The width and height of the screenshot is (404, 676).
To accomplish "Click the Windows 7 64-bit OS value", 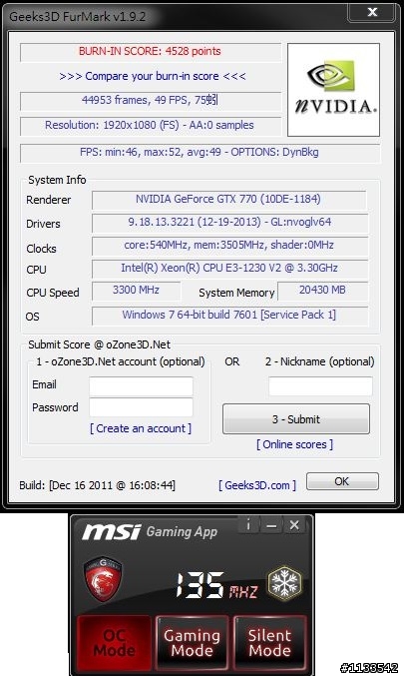I will coord(229,315).
